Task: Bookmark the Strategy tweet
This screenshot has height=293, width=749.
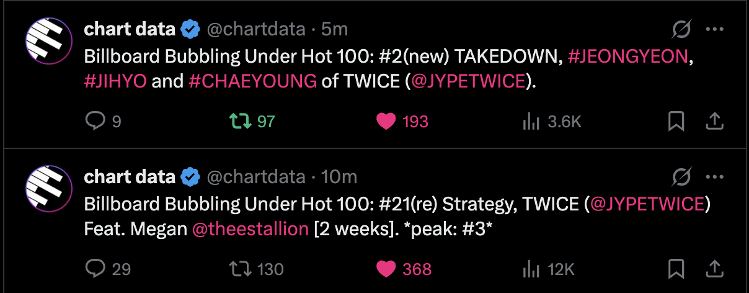Action: point(676,269)
